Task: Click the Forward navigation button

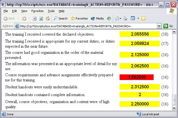Action: pos(24,18)
